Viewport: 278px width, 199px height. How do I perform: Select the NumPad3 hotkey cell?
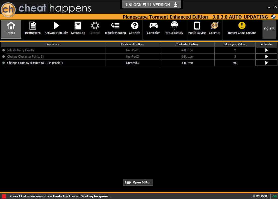pyautogui.click(x=132, y=63)
